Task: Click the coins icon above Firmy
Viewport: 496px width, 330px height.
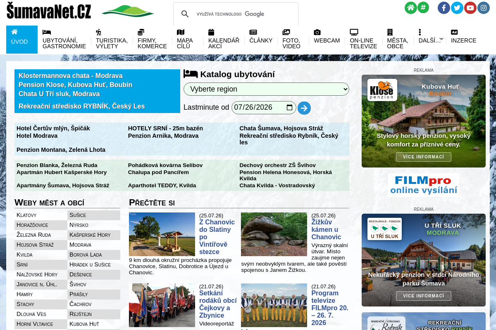Action: tap(141, 32)
